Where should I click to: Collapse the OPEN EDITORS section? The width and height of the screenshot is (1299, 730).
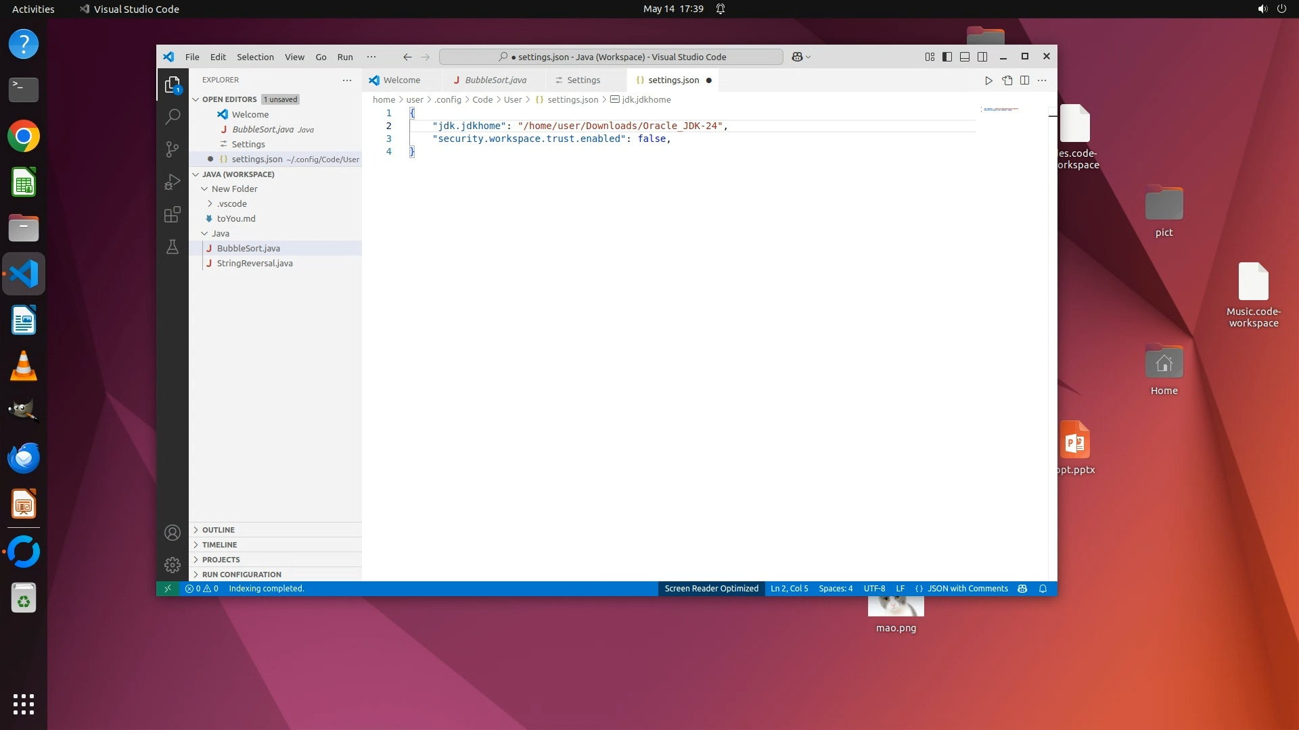point(229,99)
